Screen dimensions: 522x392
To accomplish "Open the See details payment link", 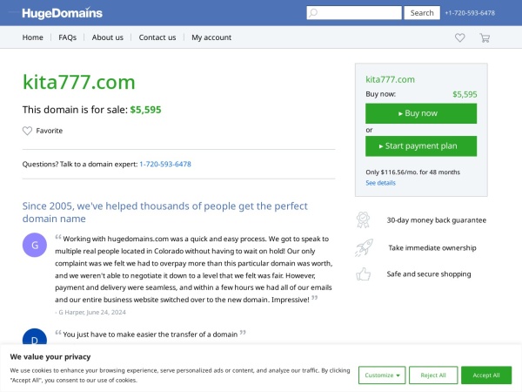I will click(380, 183).
